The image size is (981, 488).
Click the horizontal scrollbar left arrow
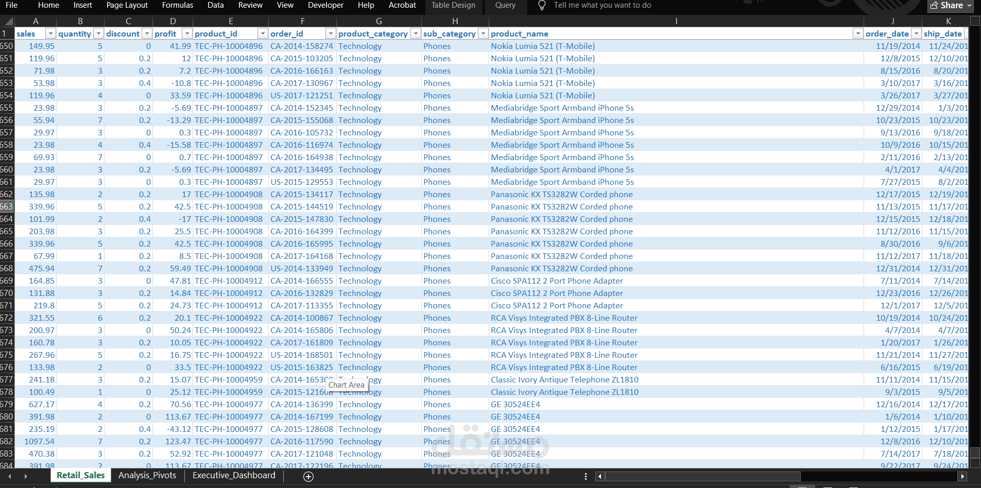[x=599, y=477]
